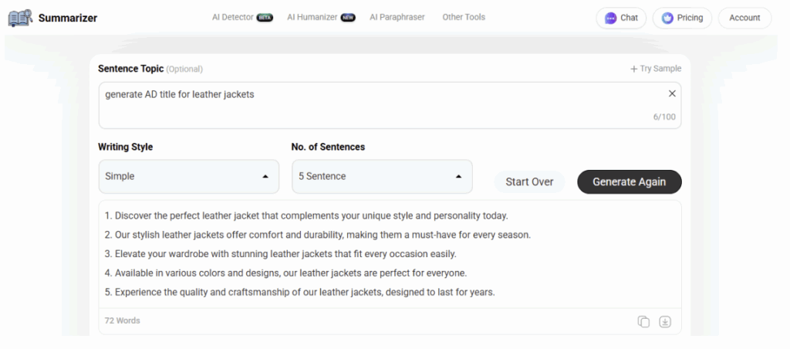The height and width of the screenshot is (349, 790).
Task: Go to AI Detector page
Action: pos(232,17)
